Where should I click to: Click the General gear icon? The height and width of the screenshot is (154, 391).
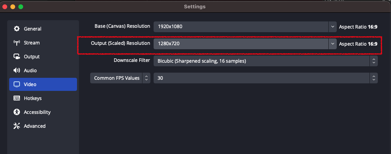point(17,29)
